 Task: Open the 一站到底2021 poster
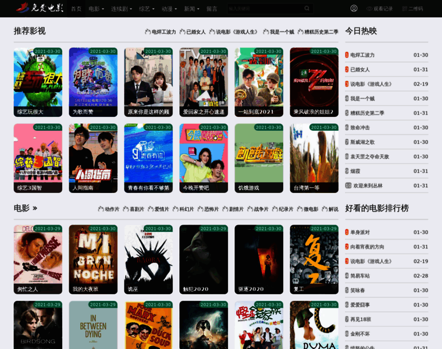point(259,82)
